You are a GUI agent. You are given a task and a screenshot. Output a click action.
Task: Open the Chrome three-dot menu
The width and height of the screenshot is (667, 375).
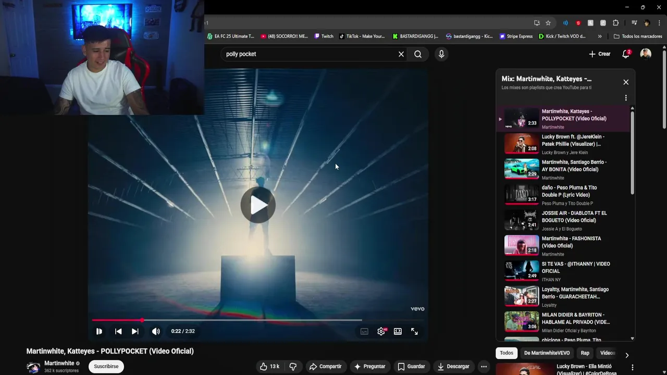point(659,23)
